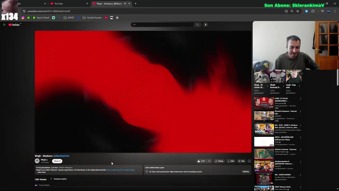Click the main video player
Image resolution: width=339 pixels, height=191 pixels.
click(143, 92)
